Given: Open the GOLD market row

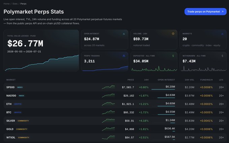Looking at the screenshot, I should point(115,129).
